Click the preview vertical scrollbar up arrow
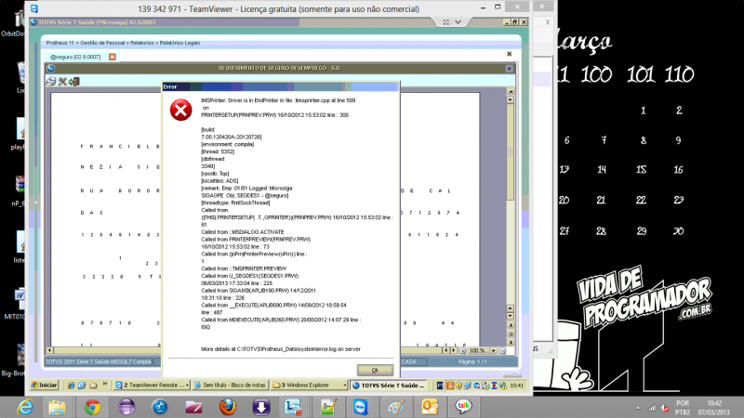The height and width of the screenshot is (418, 744). pos(510,100)
